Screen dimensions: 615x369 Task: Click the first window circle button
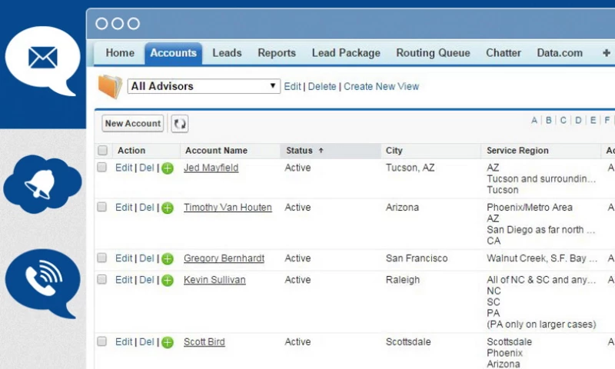[x=101, y=24]
